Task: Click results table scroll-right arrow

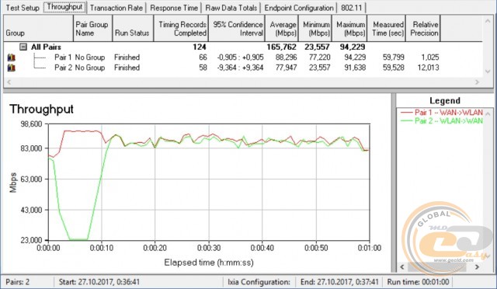Action: coord(477,82)
